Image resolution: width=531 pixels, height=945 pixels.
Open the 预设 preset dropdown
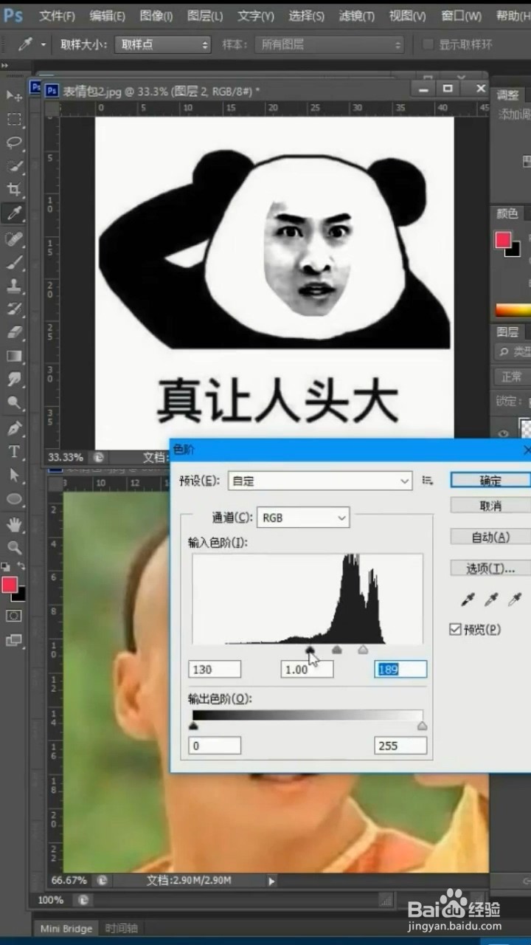tap(319, 481)
